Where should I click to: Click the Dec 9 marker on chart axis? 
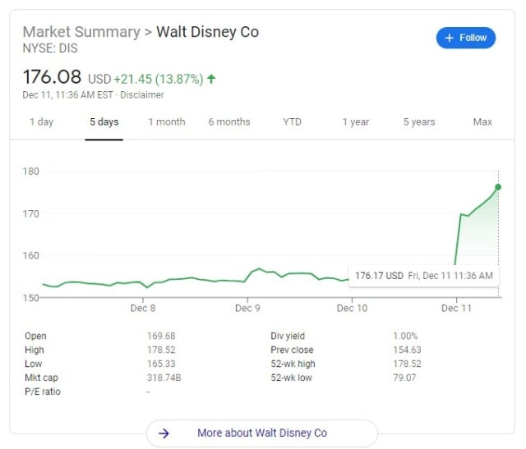[x=247, y=308]
